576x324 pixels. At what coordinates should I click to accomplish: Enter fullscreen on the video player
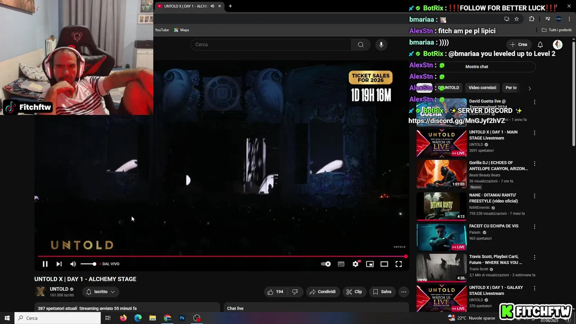(x=399, y=264)
